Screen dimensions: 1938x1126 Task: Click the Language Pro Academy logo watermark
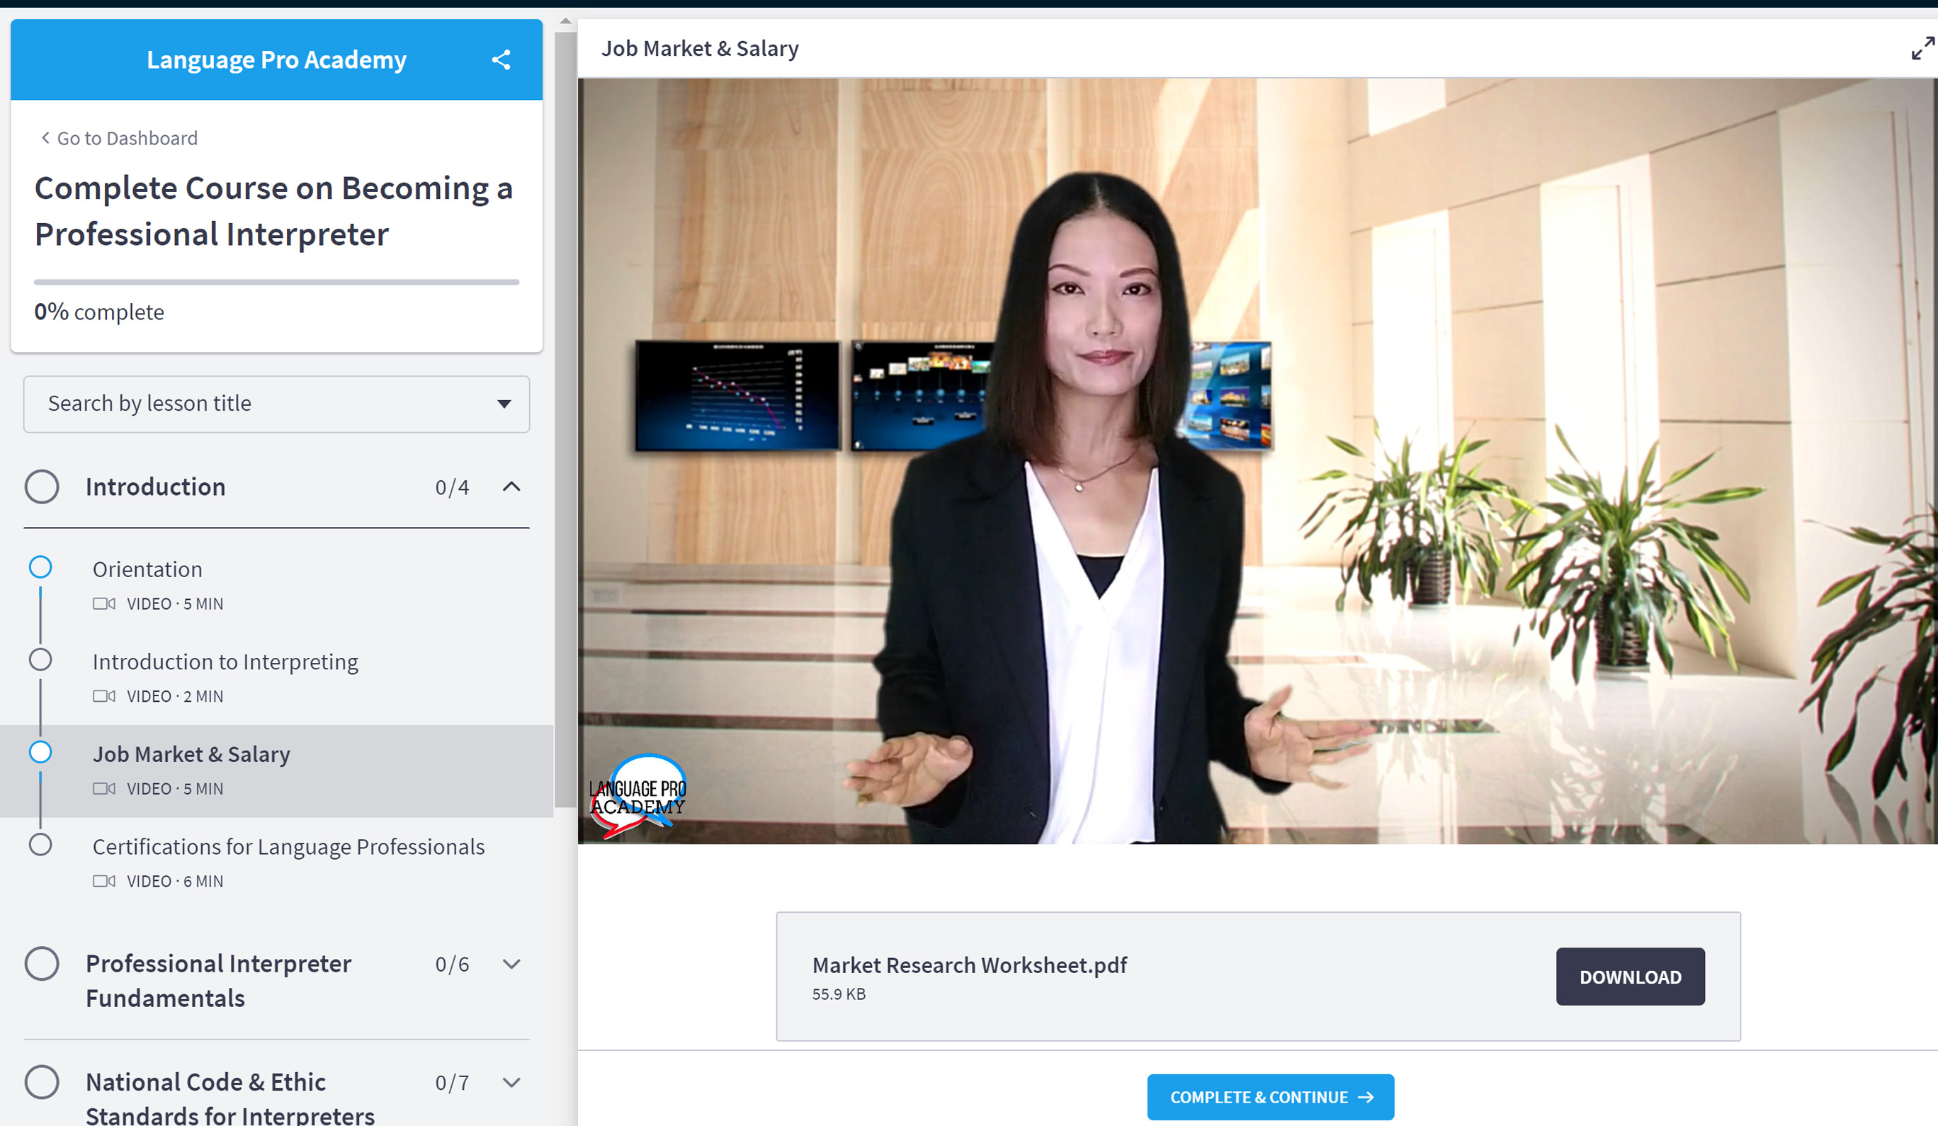637,797
